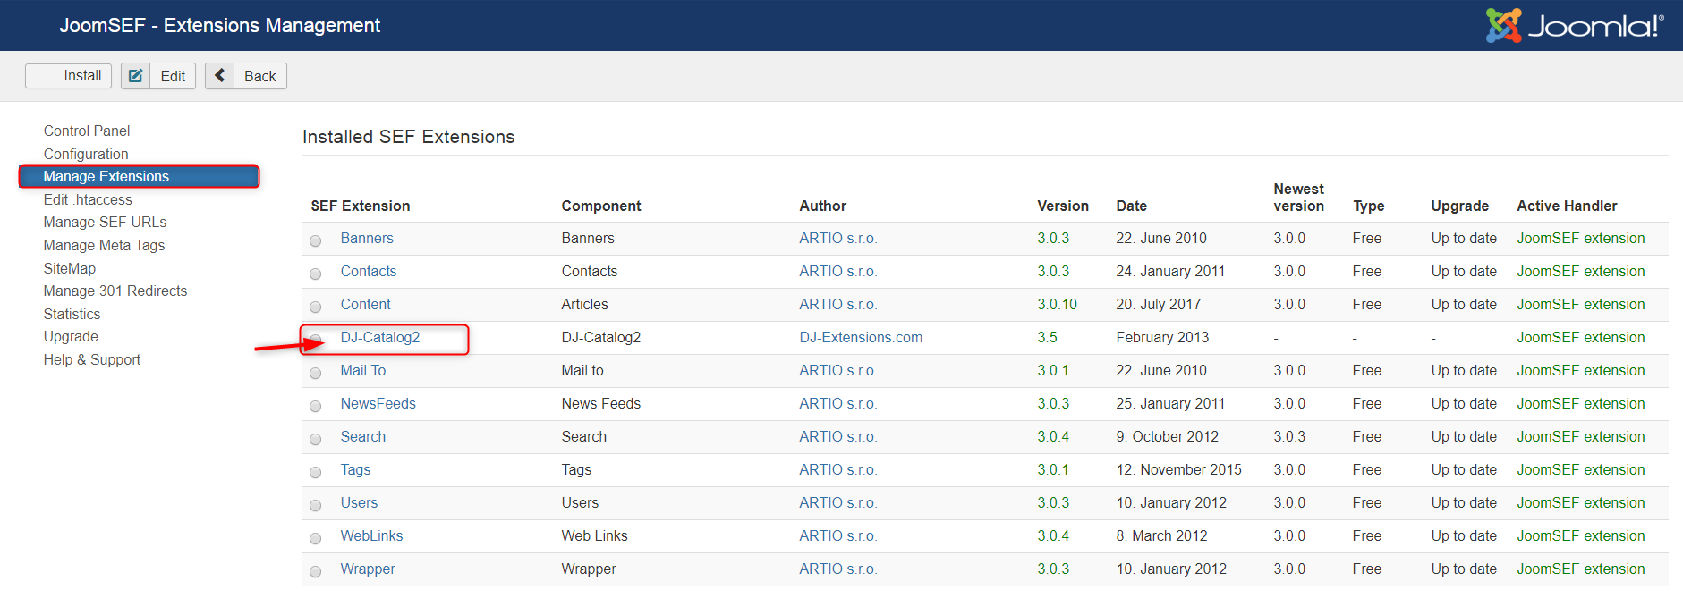Open the NewsFeeds extension link
The height and width of the screenshot is (615, 1683).
coord(378,403)
